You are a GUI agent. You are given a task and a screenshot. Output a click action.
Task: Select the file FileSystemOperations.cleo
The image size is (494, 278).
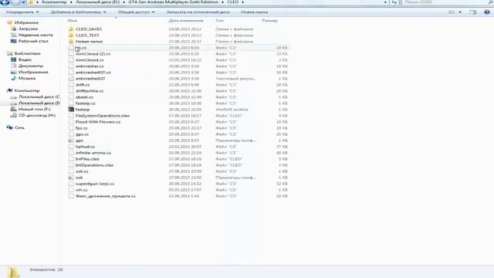click(x=103, y=116)
